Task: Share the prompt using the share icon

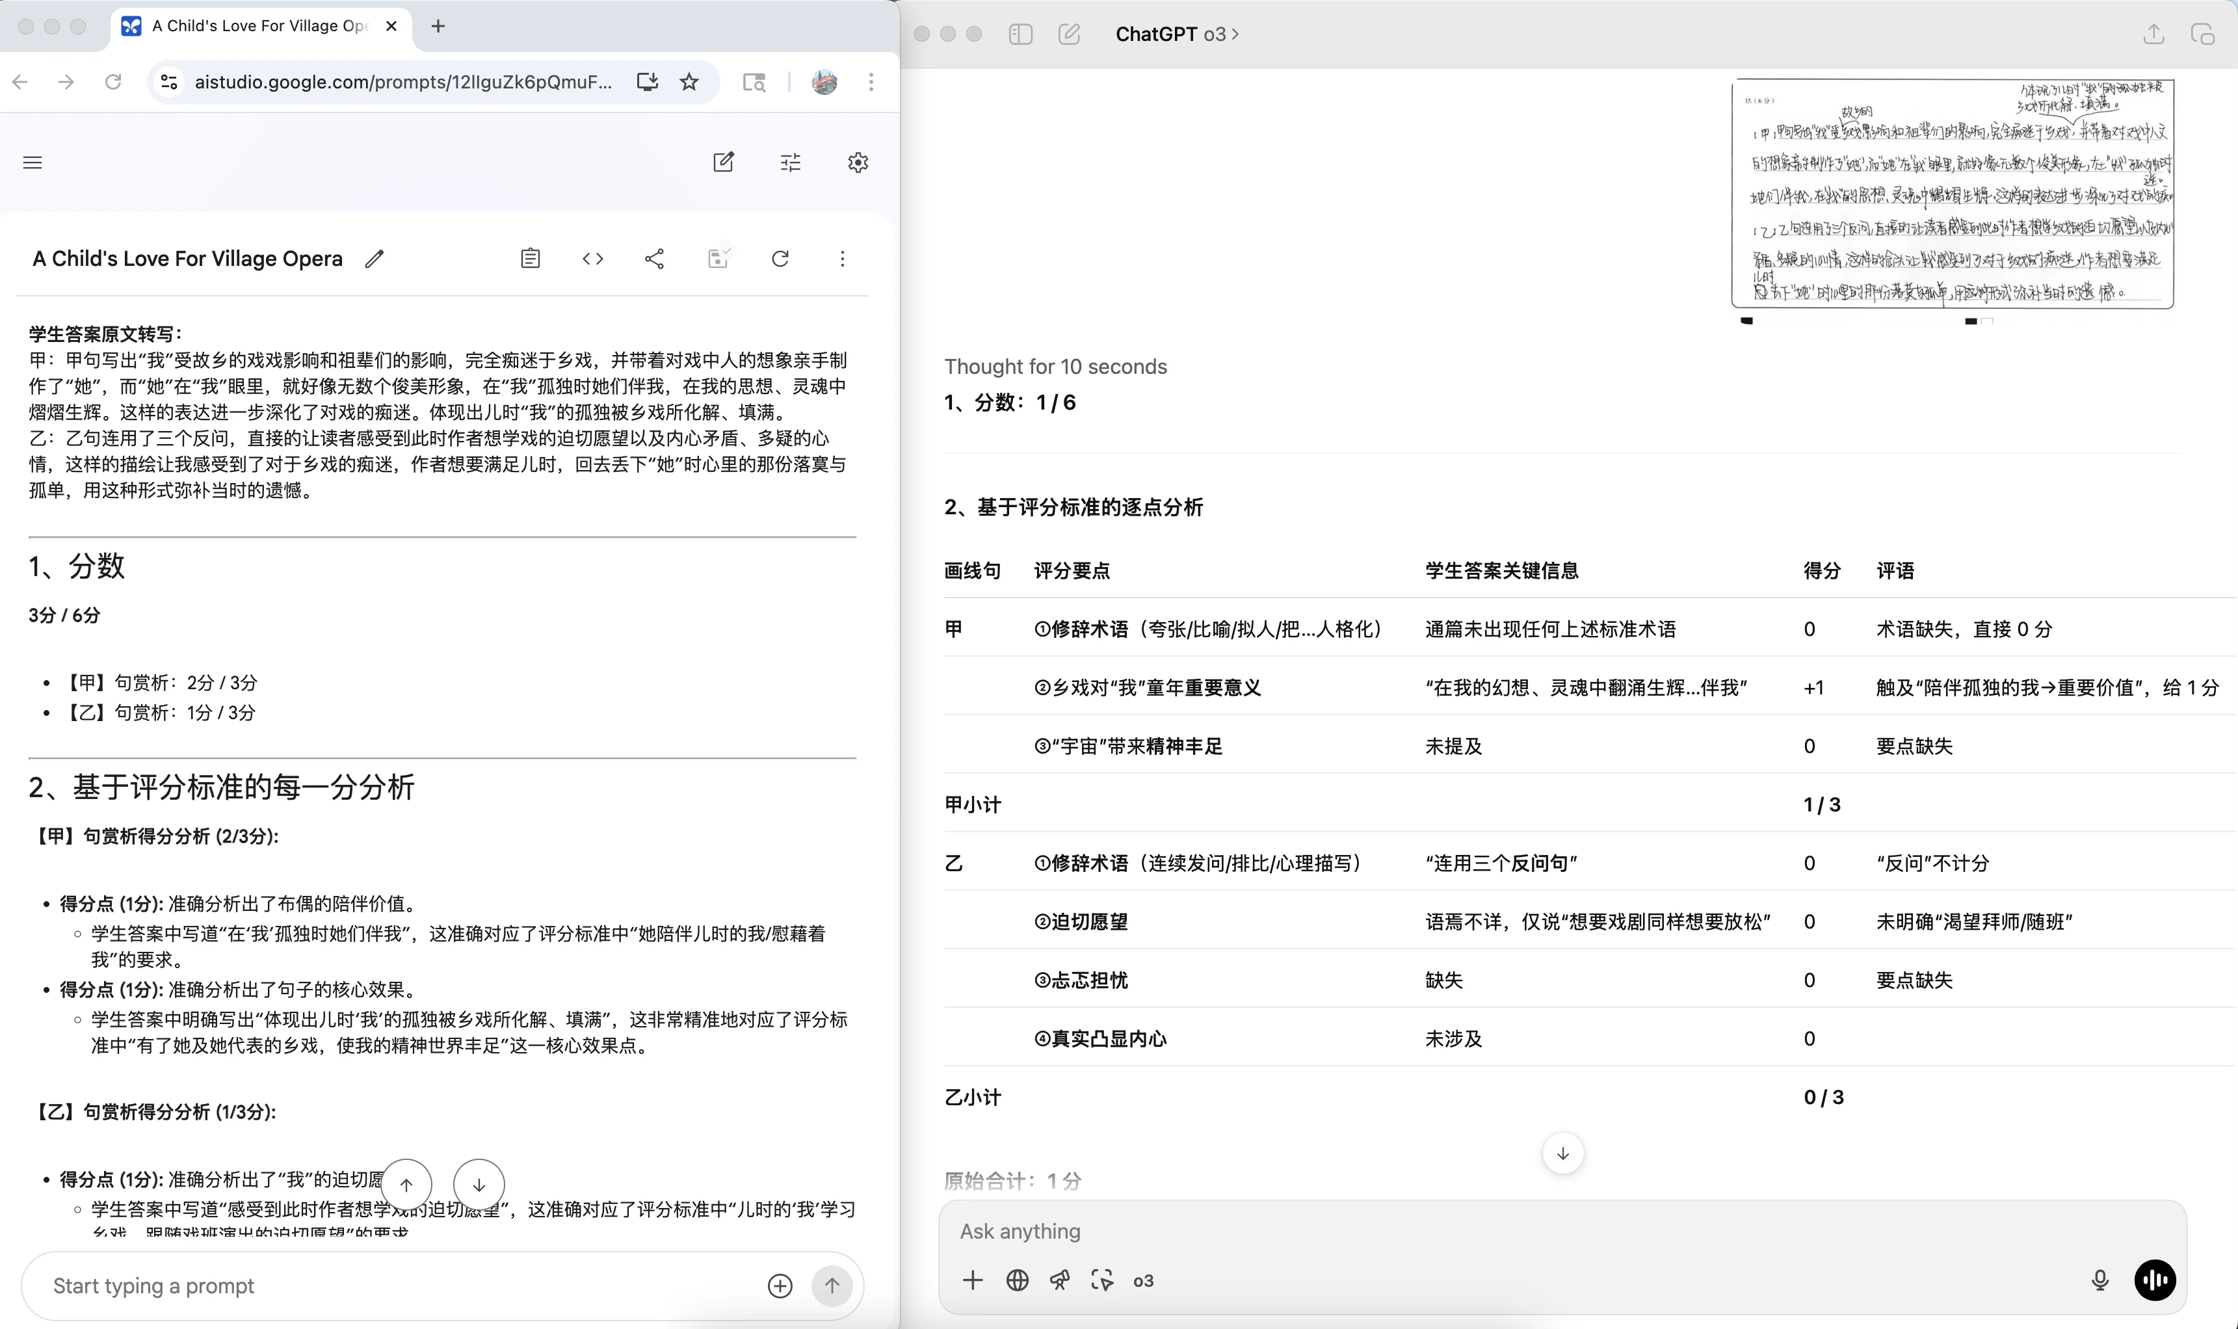Action: coord(655,258)
